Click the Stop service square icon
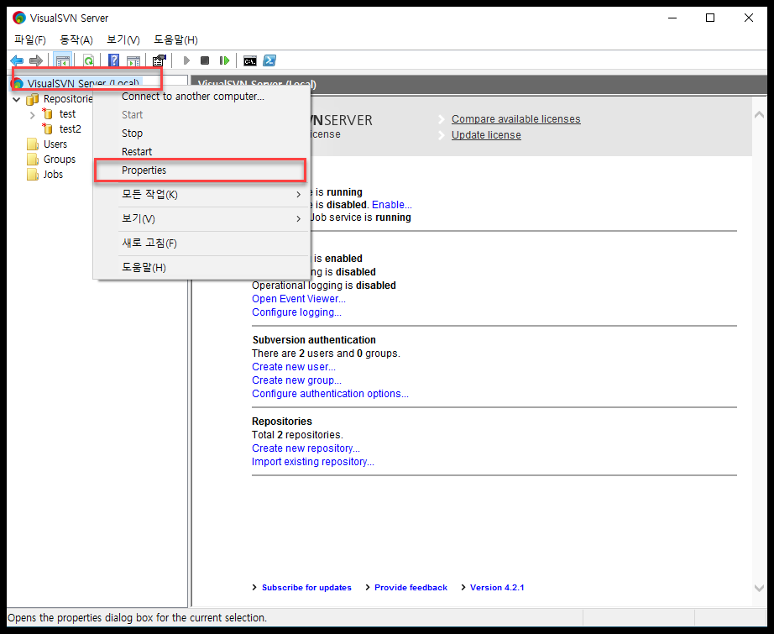Screen dimensions: 774x634 [205, 60]
